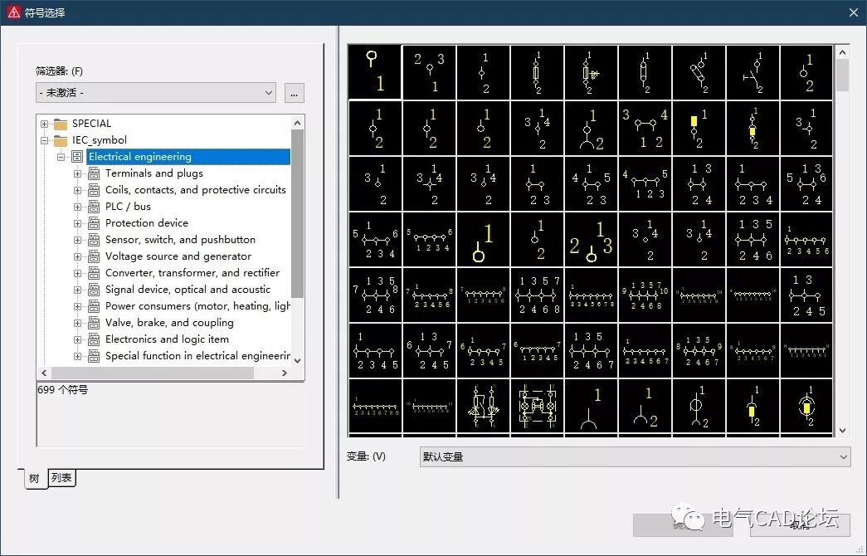Select Converter, transformer, and rectifier category
The image size is (867, 556).
tap(192, 273)
